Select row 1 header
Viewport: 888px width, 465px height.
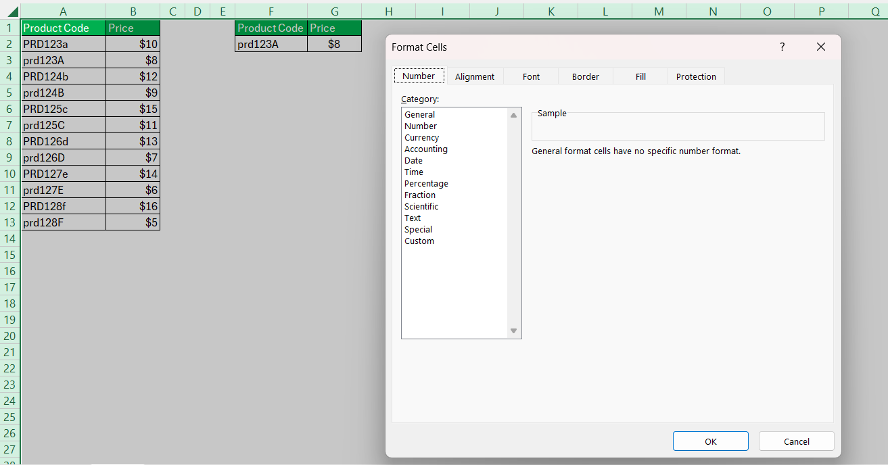[10, 28]
